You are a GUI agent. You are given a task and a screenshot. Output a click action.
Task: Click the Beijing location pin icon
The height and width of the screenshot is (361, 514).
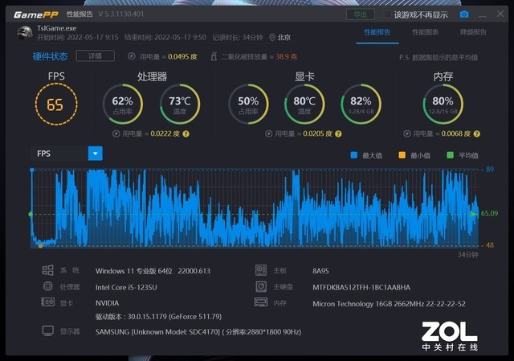pos(273,37)
